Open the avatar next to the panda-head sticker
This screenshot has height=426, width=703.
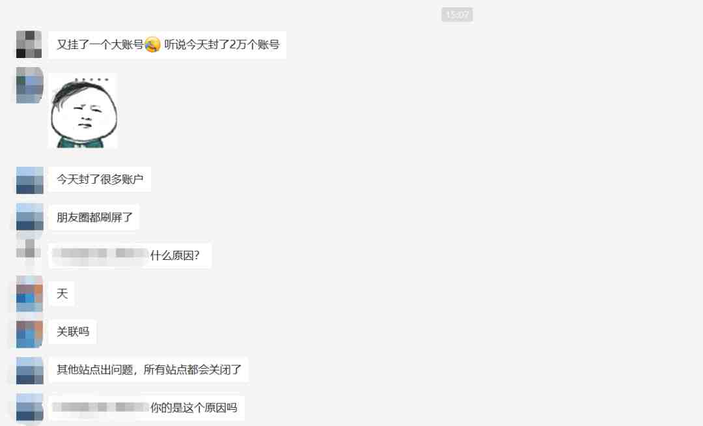(29, 85)
